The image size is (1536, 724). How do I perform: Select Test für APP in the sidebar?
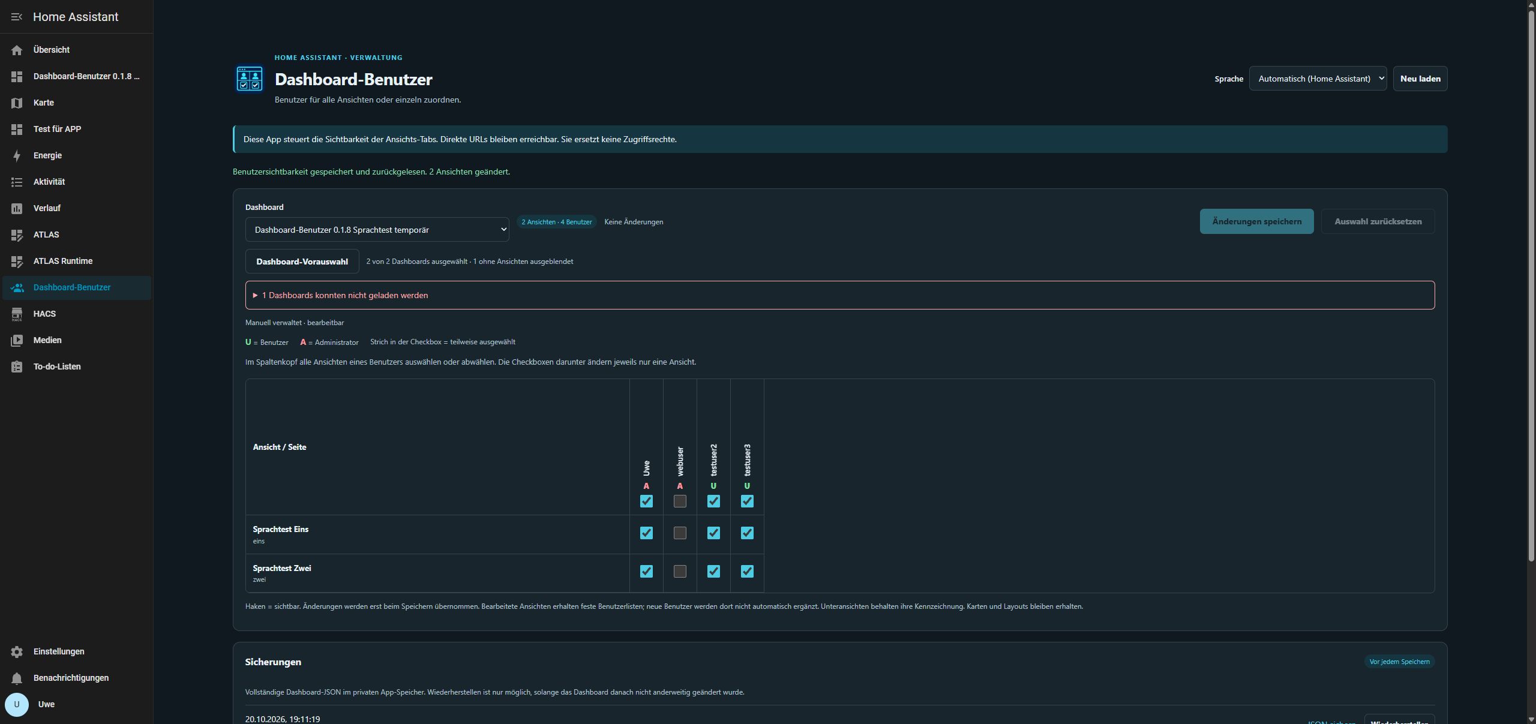(77, 129)
